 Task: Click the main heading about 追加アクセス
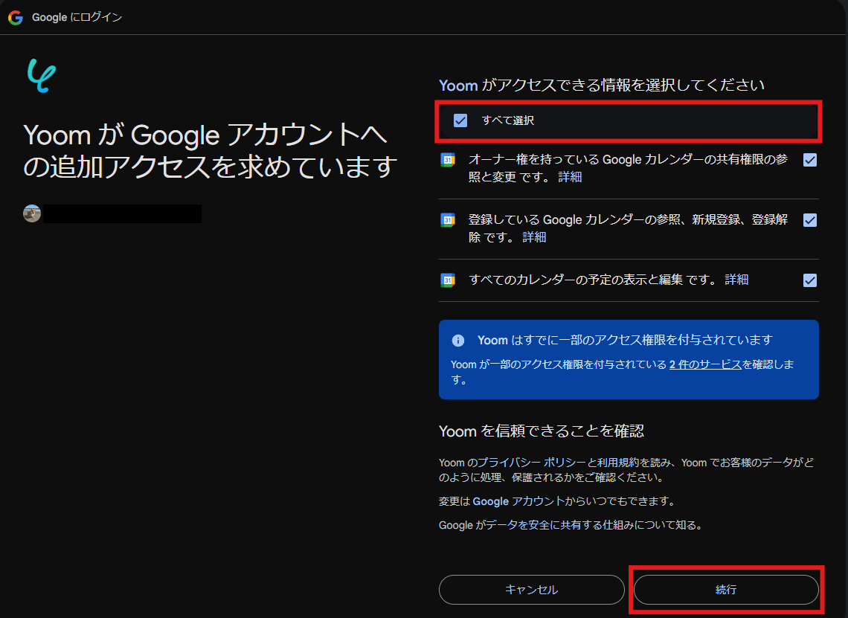211,150
